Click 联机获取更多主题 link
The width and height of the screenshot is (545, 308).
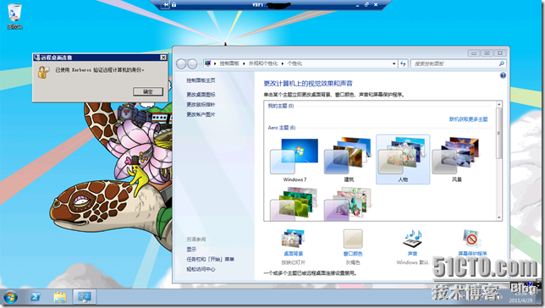point(469,119)
